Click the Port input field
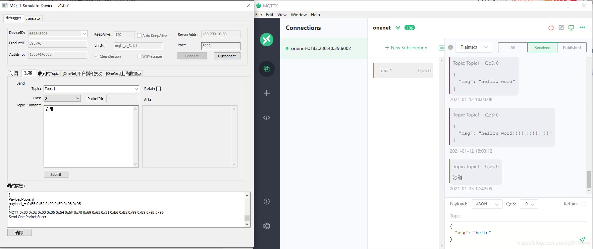 221,46
